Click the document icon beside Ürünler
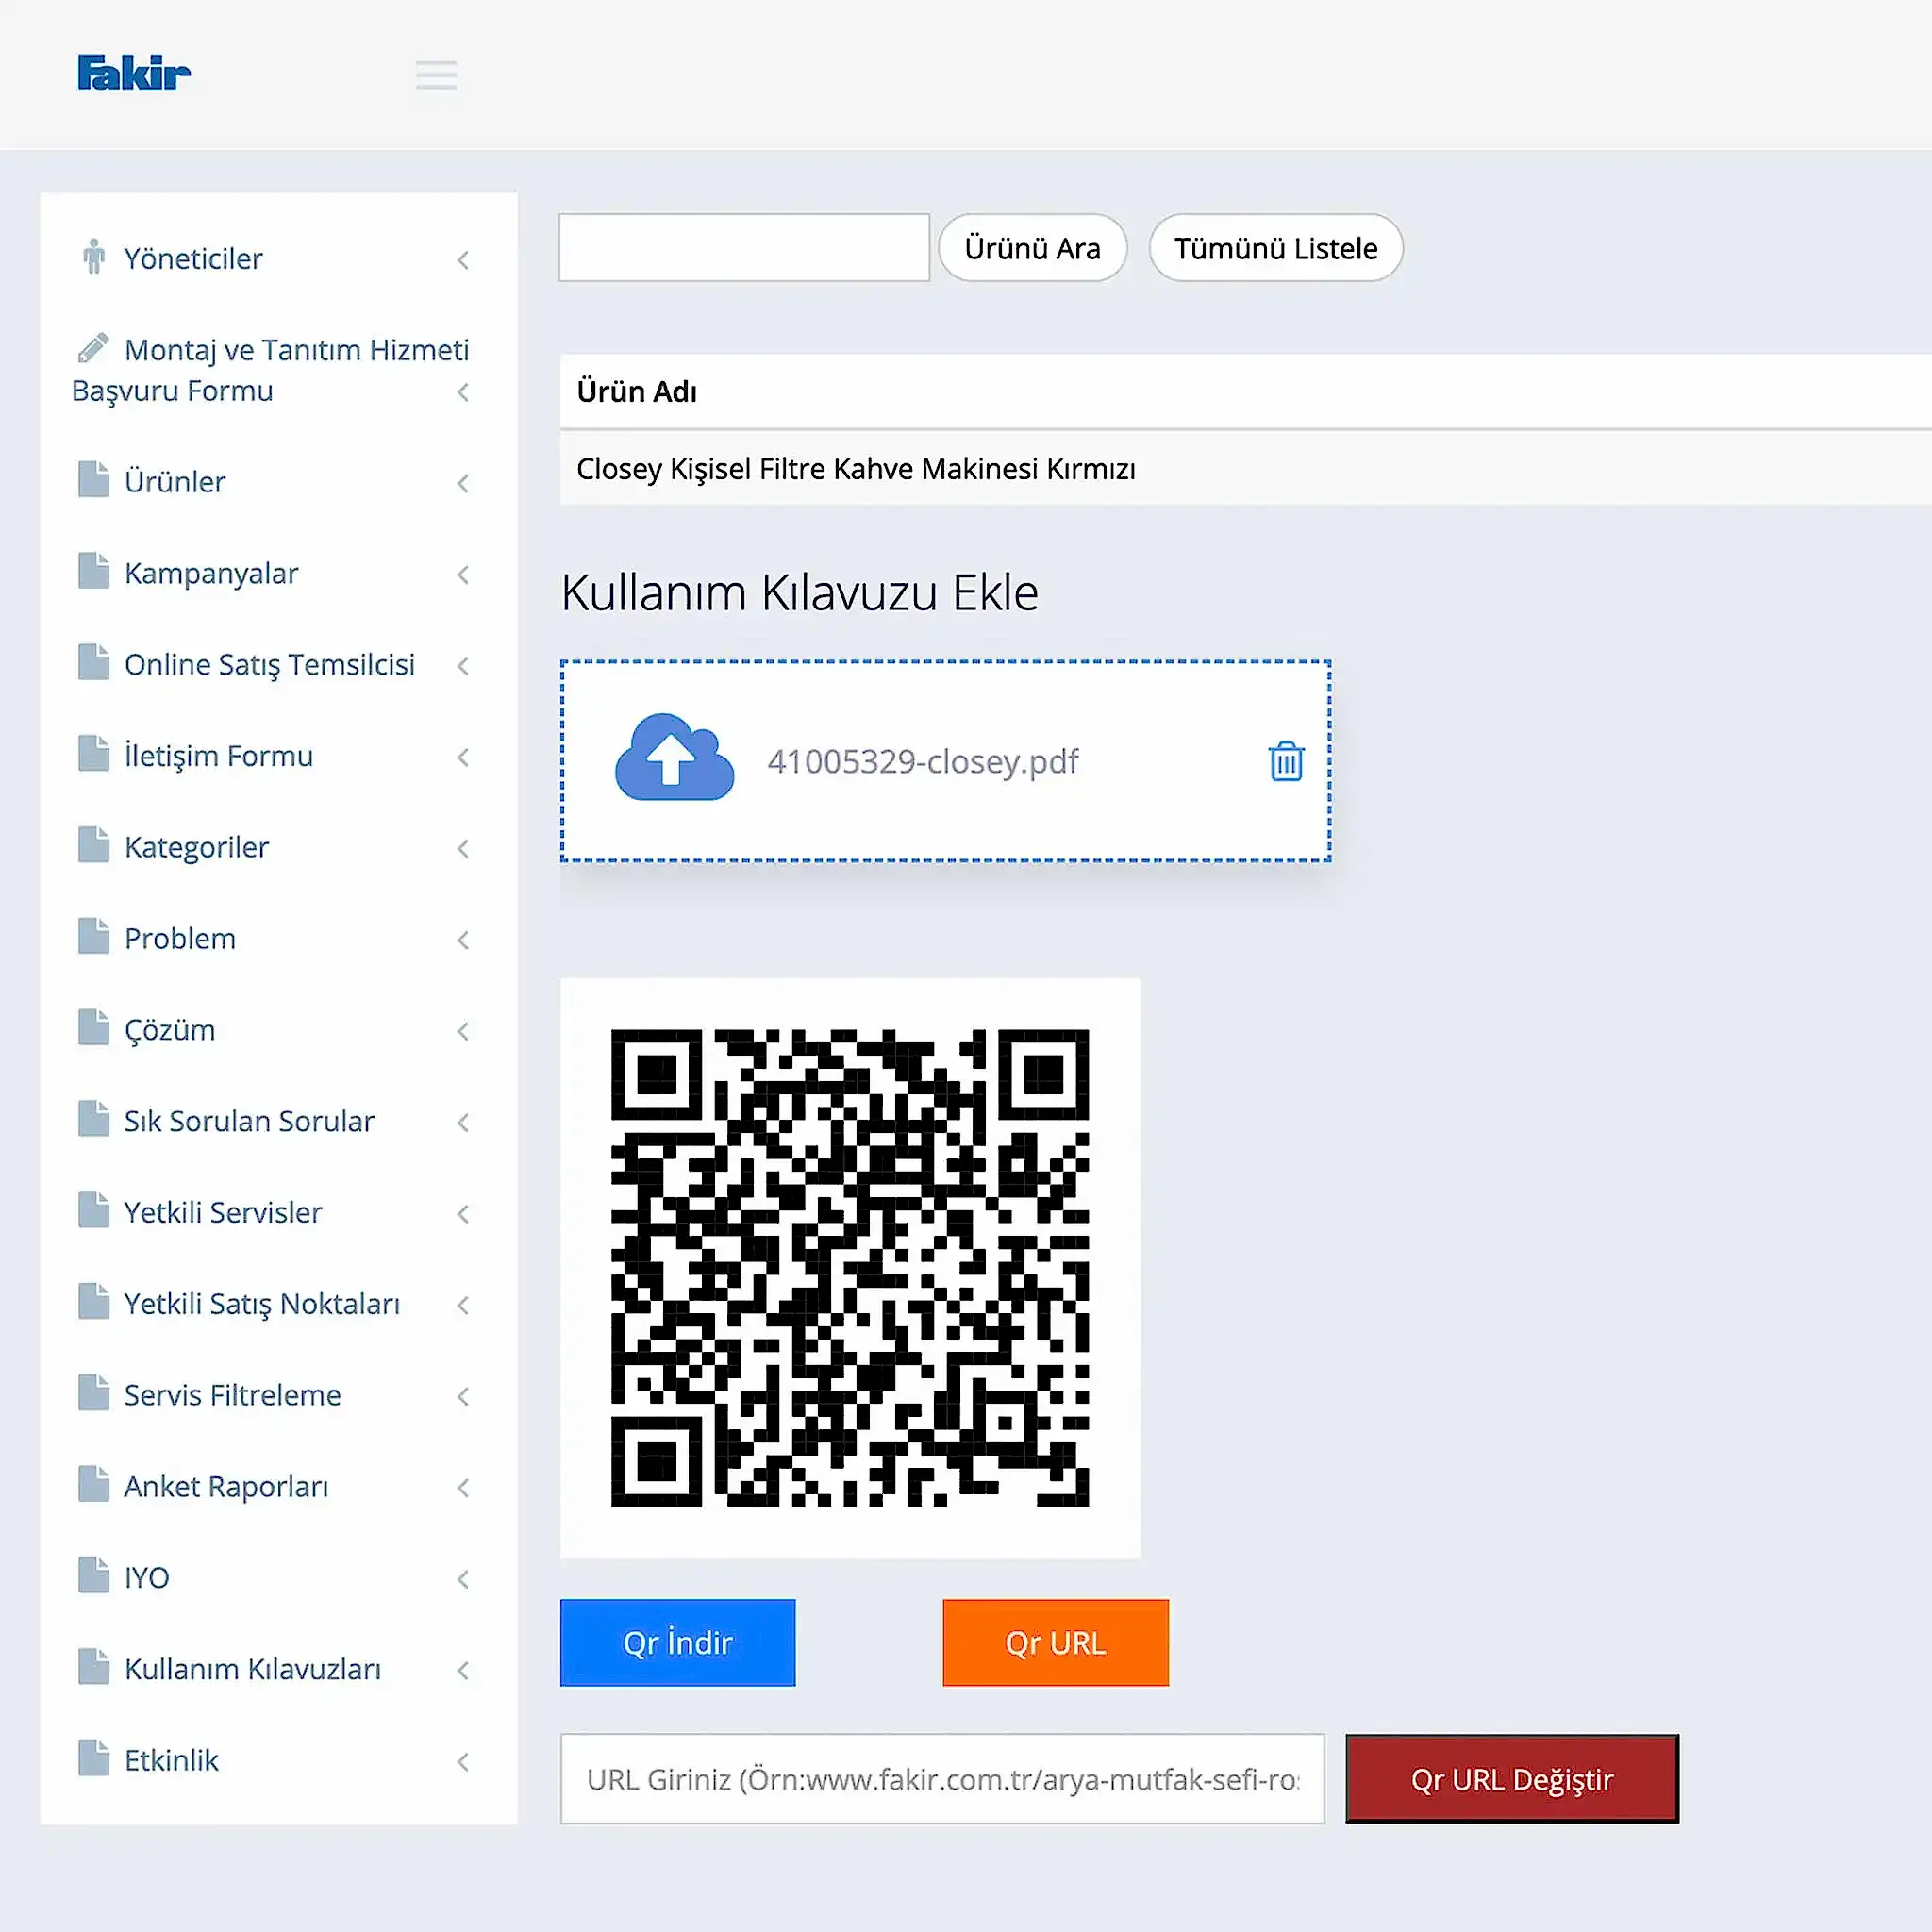The height and width of the screenshot is (1932, 1932). pos(94,480)
